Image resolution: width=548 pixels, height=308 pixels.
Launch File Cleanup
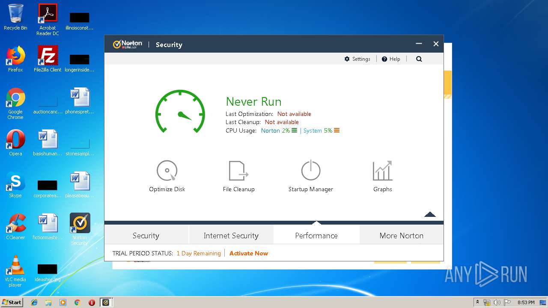238,176
